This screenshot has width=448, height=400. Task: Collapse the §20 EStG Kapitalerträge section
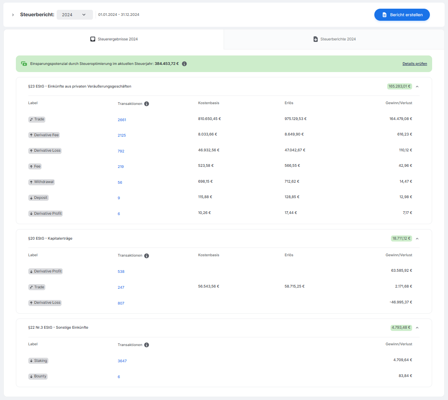(x=417, y=239)
